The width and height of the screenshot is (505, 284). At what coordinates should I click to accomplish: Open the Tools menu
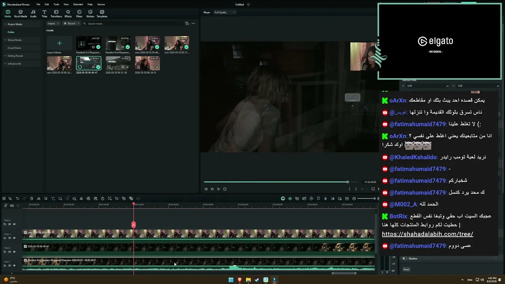click(x=56, y=4)
